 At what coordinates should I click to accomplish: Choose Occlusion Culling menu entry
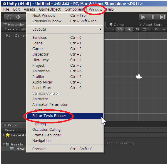pos(65,130)
